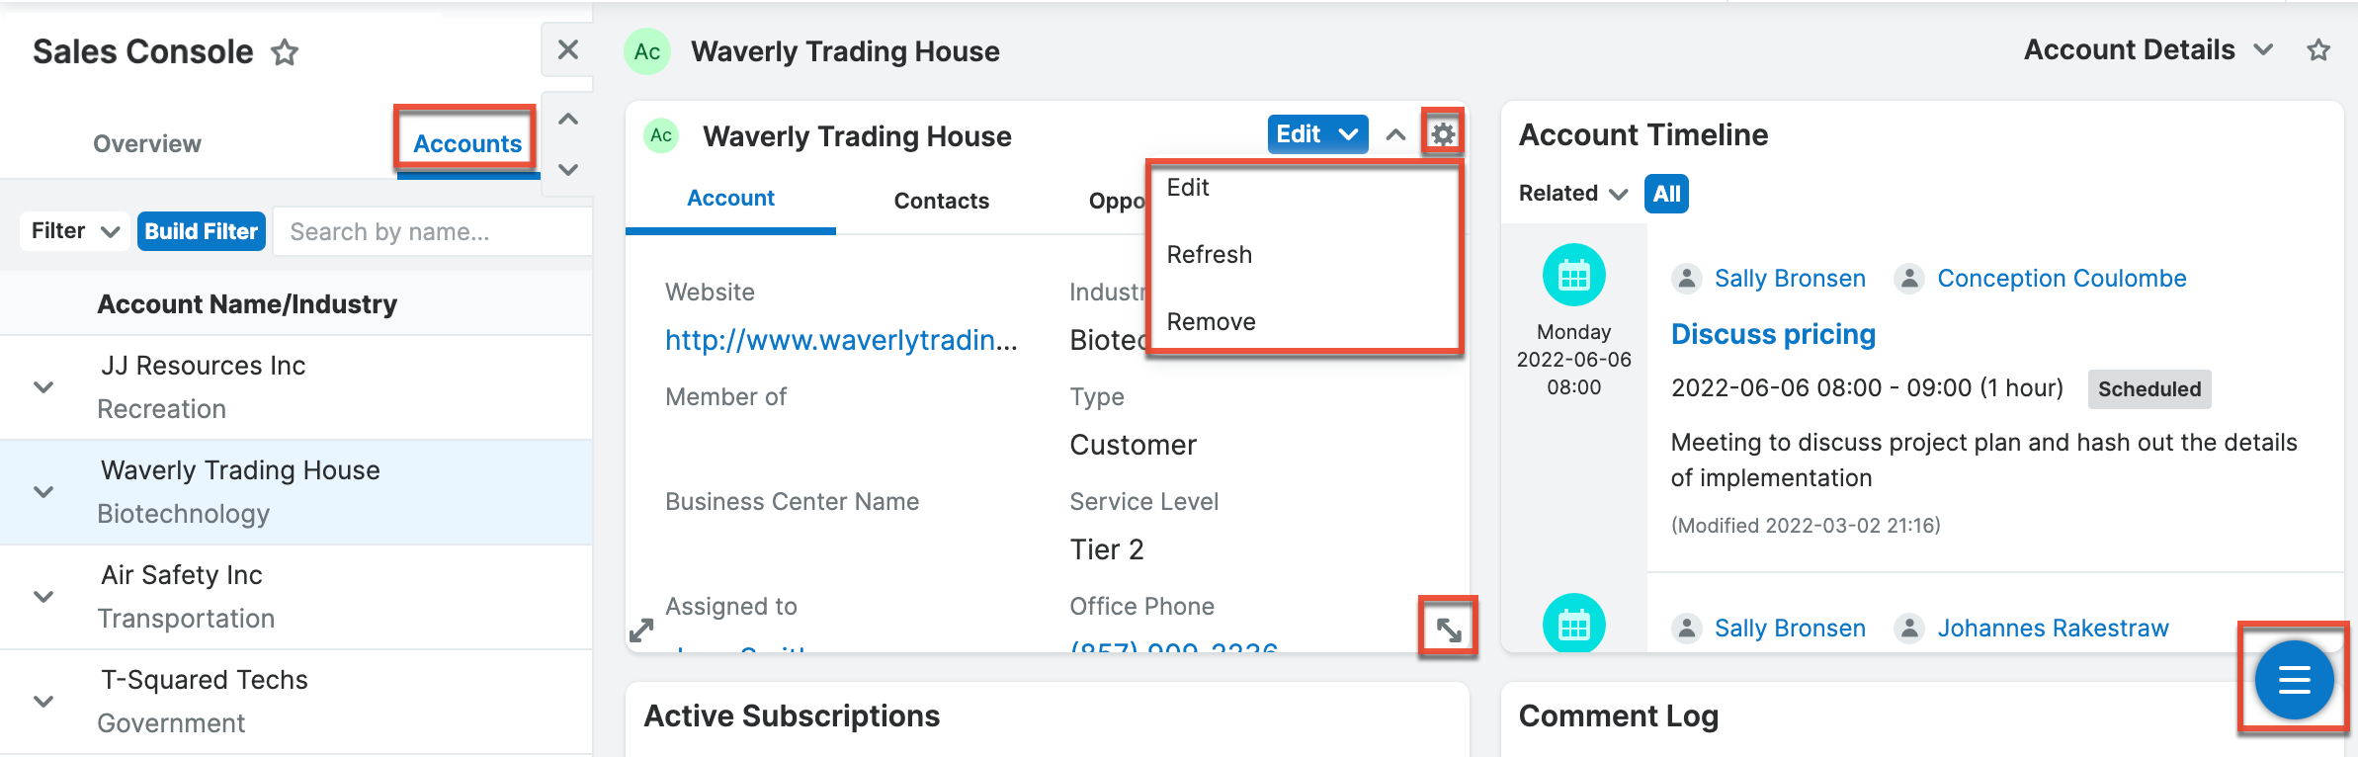The height and width of the screenshot is (757, 2358).
Task: Click Sally Bronsen's person avatar icon
Action: tap(1689, 278)
